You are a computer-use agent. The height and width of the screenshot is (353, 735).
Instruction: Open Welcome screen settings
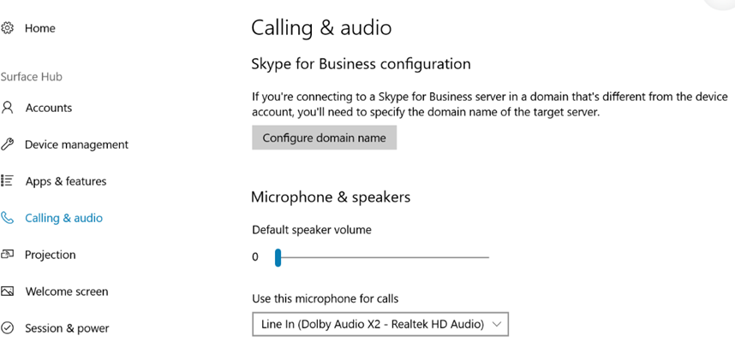click(67, 291)
